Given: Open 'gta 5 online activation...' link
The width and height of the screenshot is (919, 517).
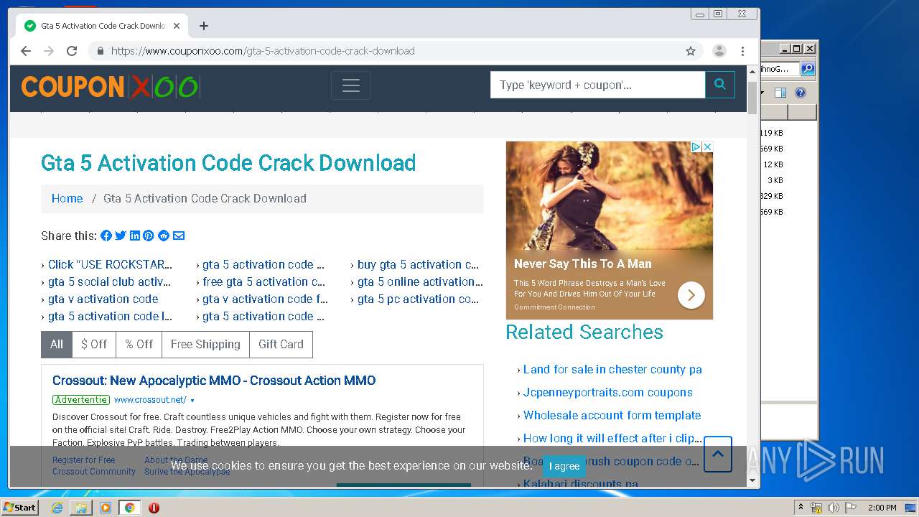Looking at the screenshot, I should [420, 281].
